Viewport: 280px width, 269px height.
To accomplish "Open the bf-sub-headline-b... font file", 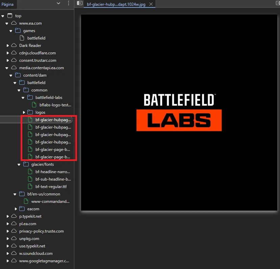I will [x=53, y=179].
